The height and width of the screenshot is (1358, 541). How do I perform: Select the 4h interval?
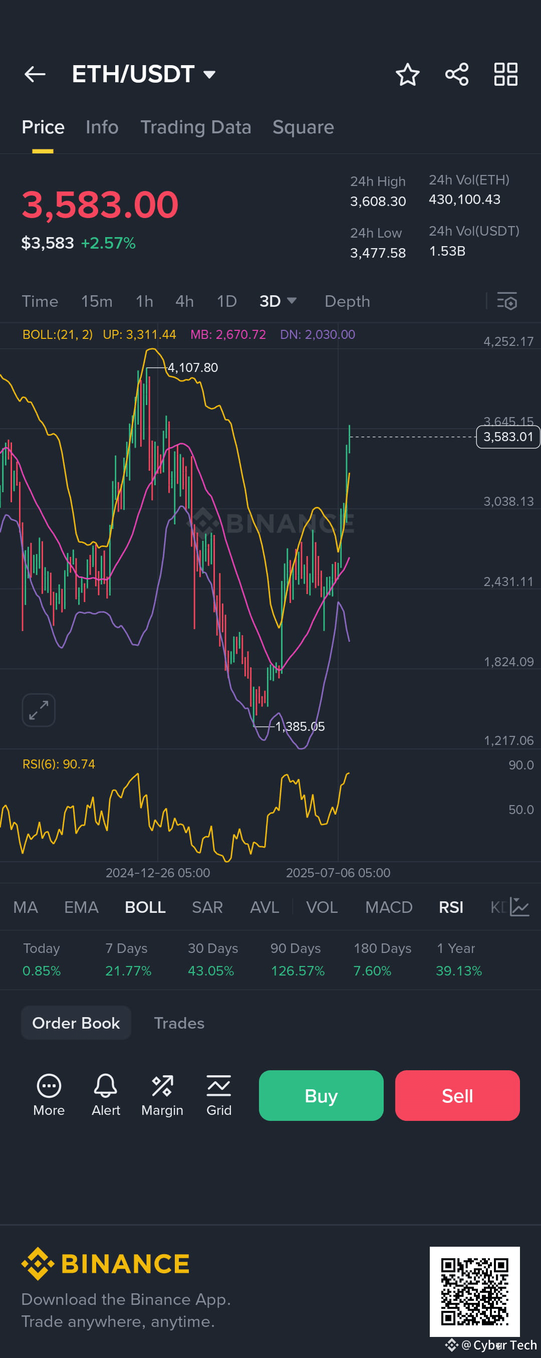tap(184, 301)
